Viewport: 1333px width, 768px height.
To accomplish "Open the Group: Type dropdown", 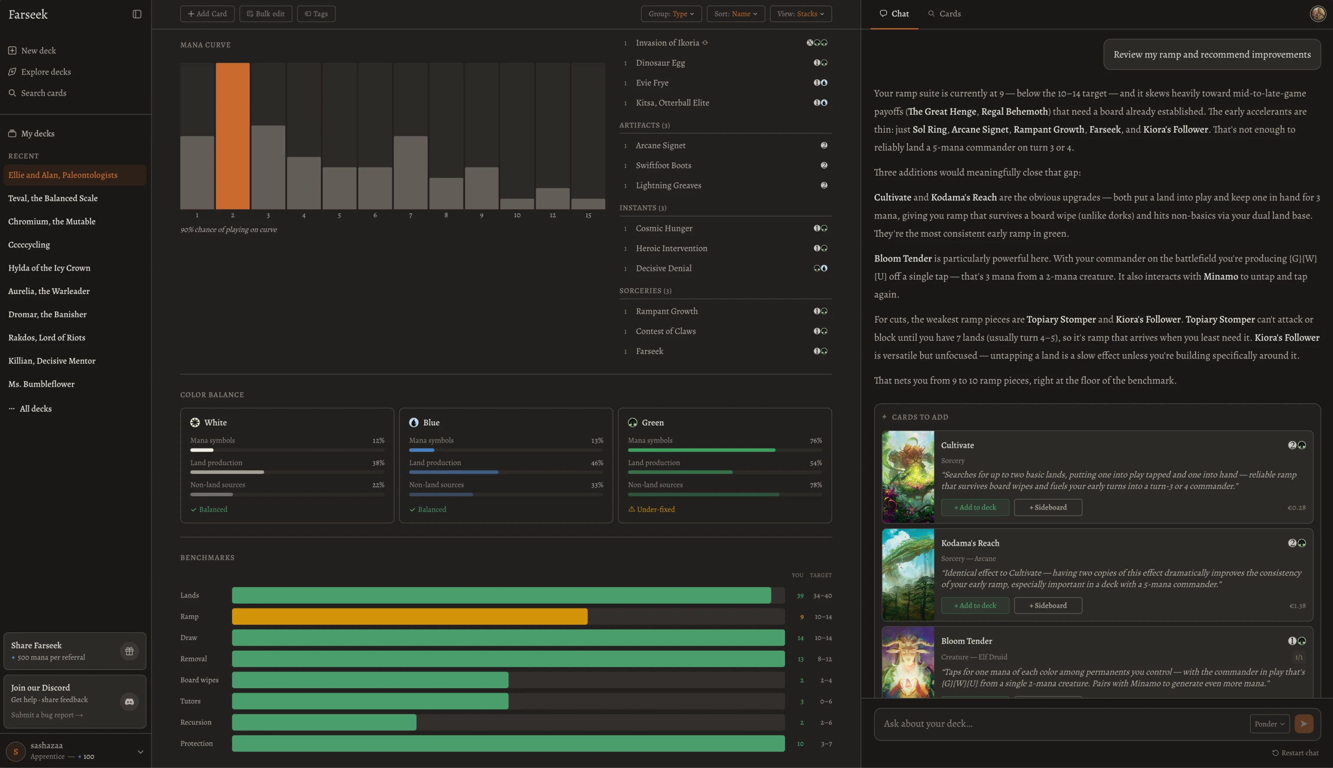I will point(671,14).
